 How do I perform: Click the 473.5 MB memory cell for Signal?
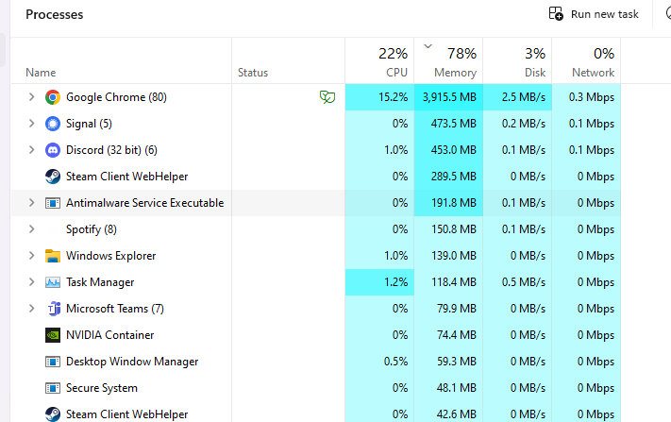448,124
